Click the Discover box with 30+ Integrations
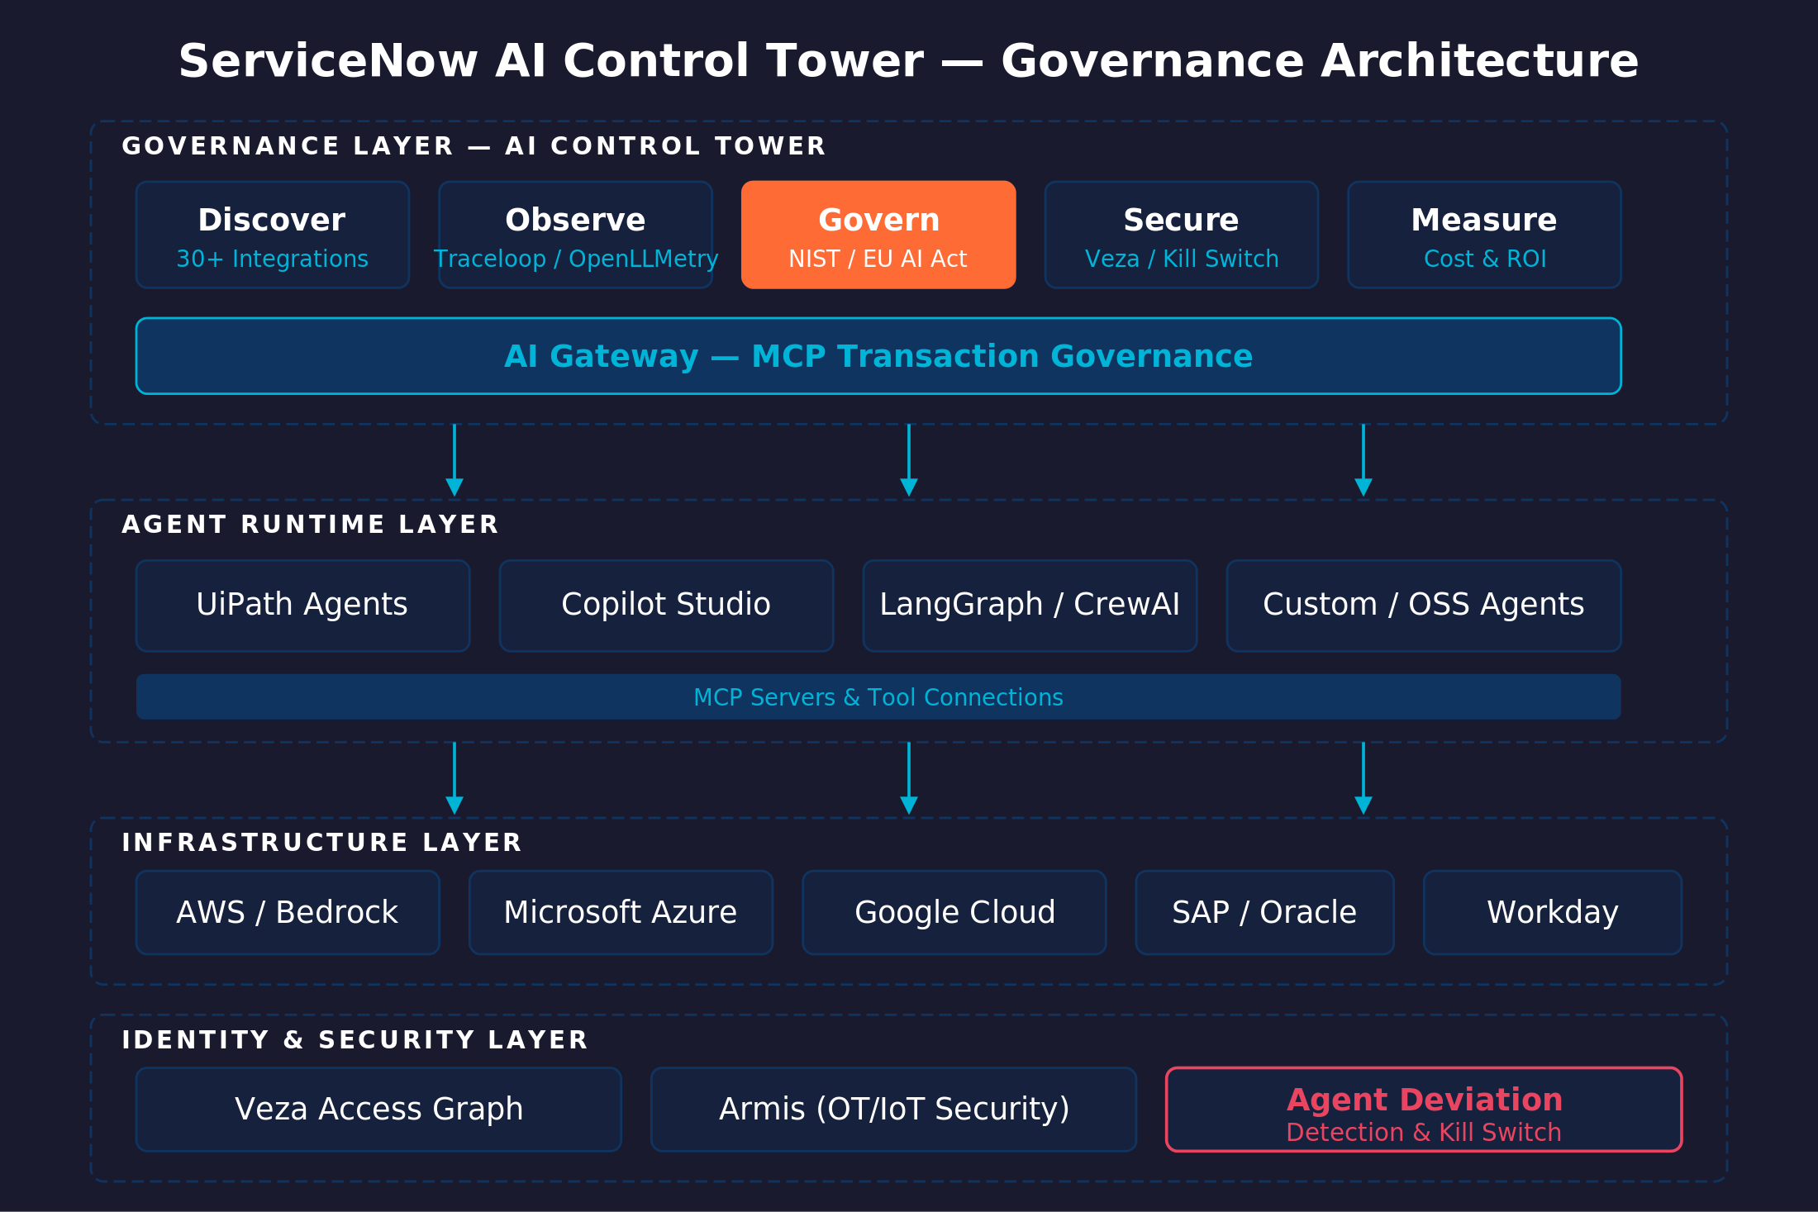This screenshot has height=1212, width=1818. click(x=273, y=235)
